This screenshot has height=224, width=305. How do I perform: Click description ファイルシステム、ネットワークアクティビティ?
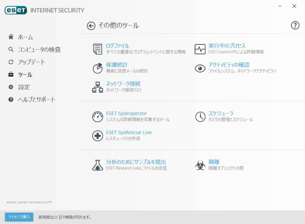click(x=242, y=71)
